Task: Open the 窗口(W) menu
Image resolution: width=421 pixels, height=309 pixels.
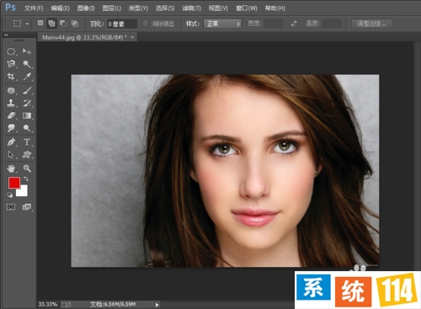Action: (247, 8)
